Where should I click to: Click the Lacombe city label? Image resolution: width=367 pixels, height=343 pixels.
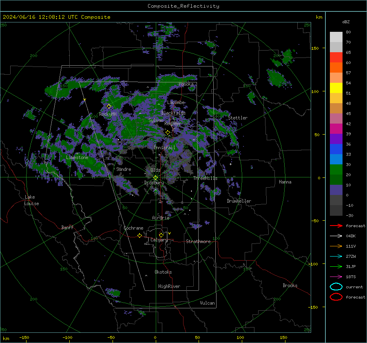coord(176,102)
